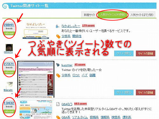
Task: Click the 検索系 tag
Action: coord(116,117)
